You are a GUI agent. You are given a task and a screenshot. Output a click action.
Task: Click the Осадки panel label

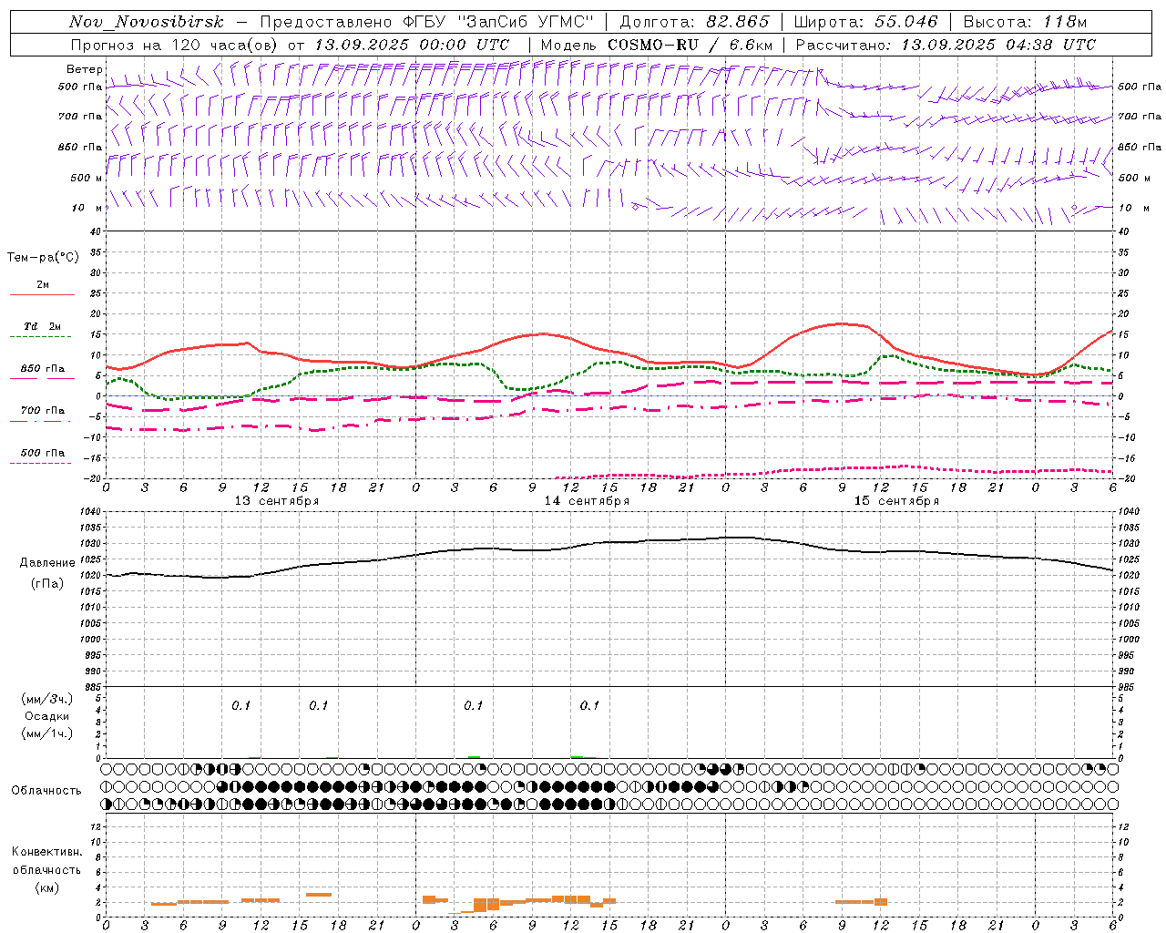click(47, 716)
